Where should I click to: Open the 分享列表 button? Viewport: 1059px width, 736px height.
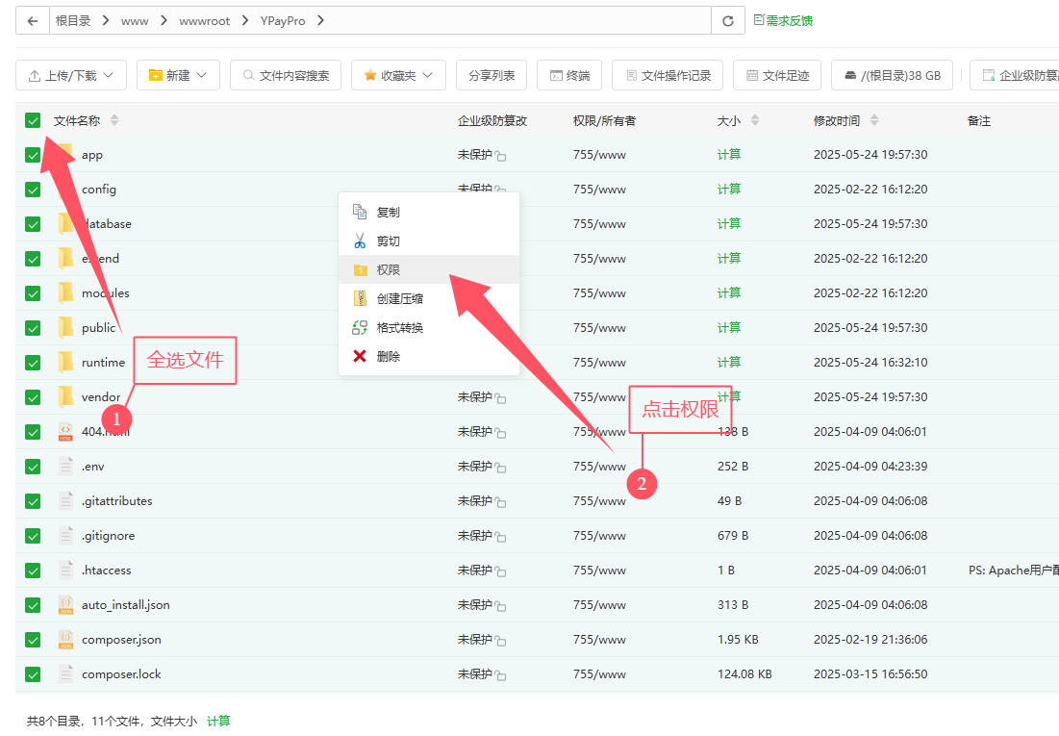click(x=492, y=75)
